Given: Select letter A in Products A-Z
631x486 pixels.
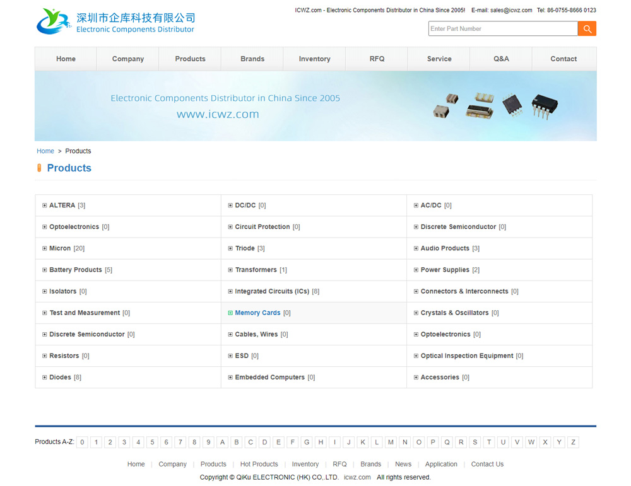Looking at the screenshot, I should [x=222, y=442].
